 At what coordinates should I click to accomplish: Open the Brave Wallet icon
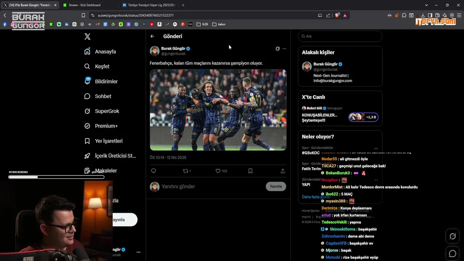coord(437,15)
